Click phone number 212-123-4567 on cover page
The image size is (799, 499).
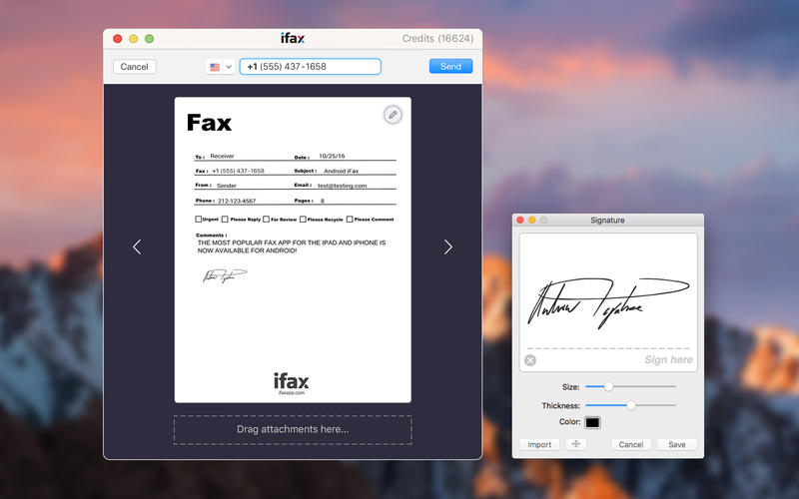click(x=237, y=201)
